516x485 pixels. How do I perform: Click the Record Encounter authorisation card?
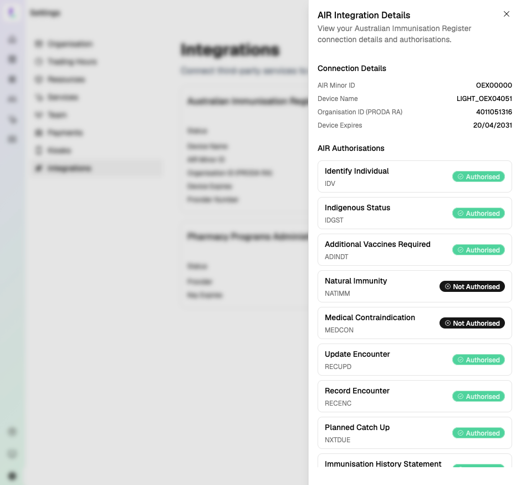(415, 396)
